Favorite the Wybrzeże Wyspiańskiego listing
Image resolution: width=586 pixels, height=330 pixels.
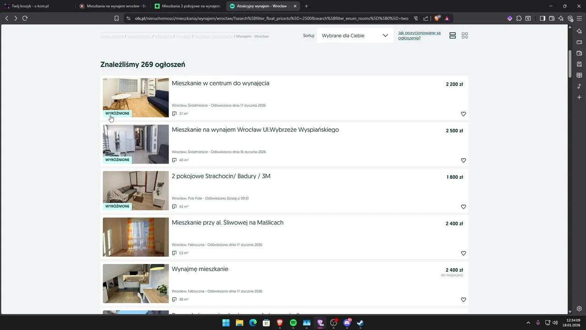coord(463,160)
